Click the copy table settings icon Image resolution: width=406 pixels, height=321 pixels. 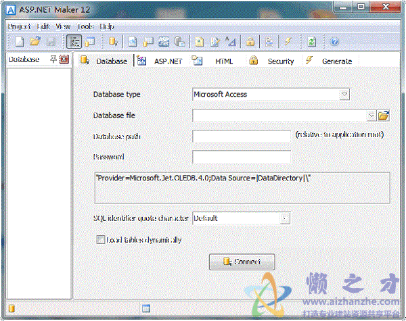(x=179, y=41)
